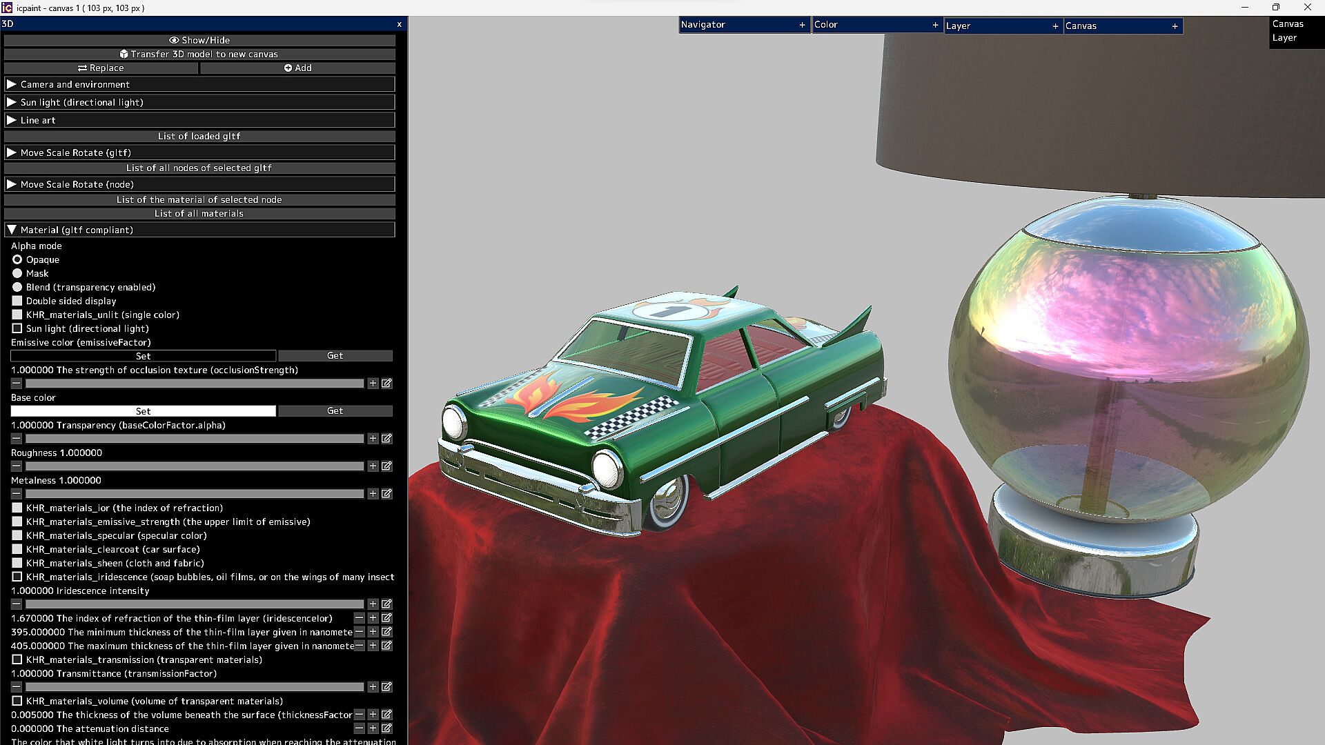
Task: Click edit icon for iridescence ior value
Action: pyautogui.click(x=386, y=618)
